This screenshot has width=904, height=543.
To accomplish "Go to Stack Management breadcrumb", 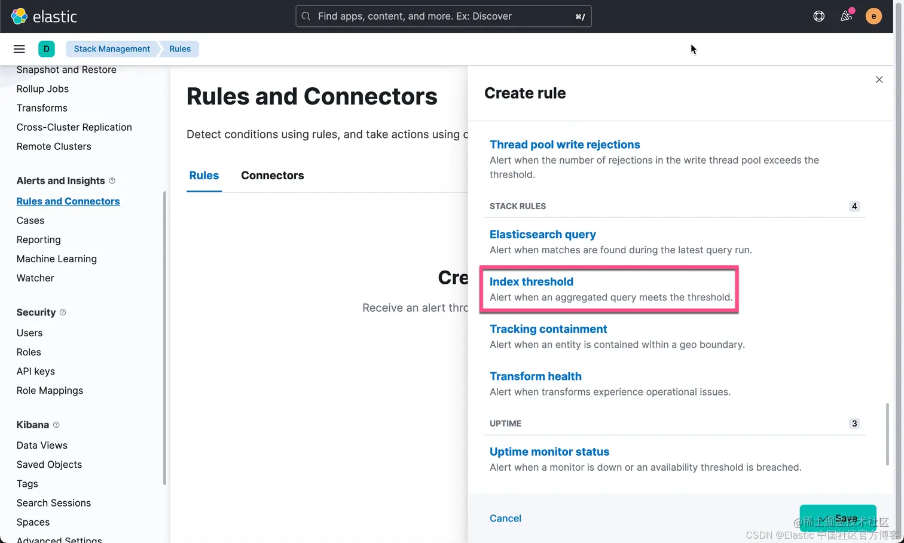I will click(112, 49).
